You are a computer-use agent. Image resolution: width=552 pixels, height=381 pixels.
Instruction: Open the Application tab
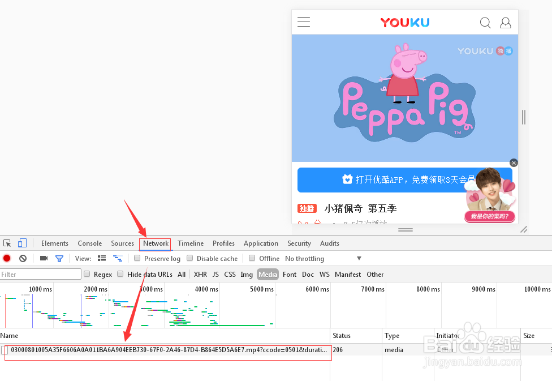coord(261,243)
